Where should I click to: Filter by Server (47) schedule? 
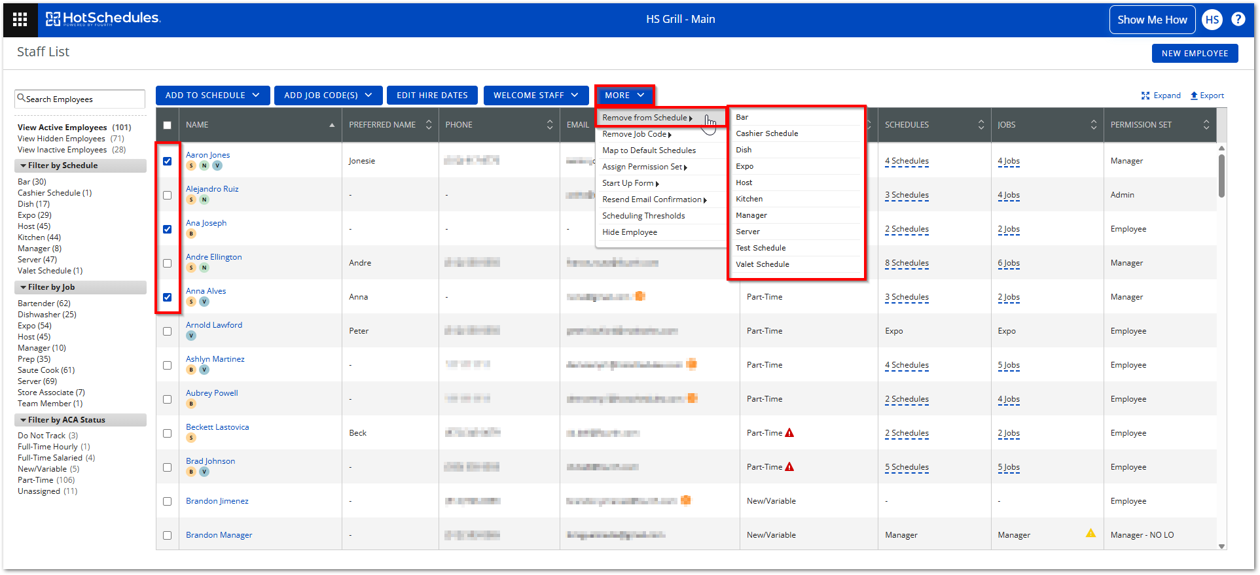(37, 260)
